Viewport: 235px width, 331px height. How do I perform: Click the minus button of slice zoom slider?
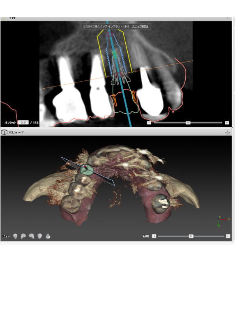[x=149, y=122]
